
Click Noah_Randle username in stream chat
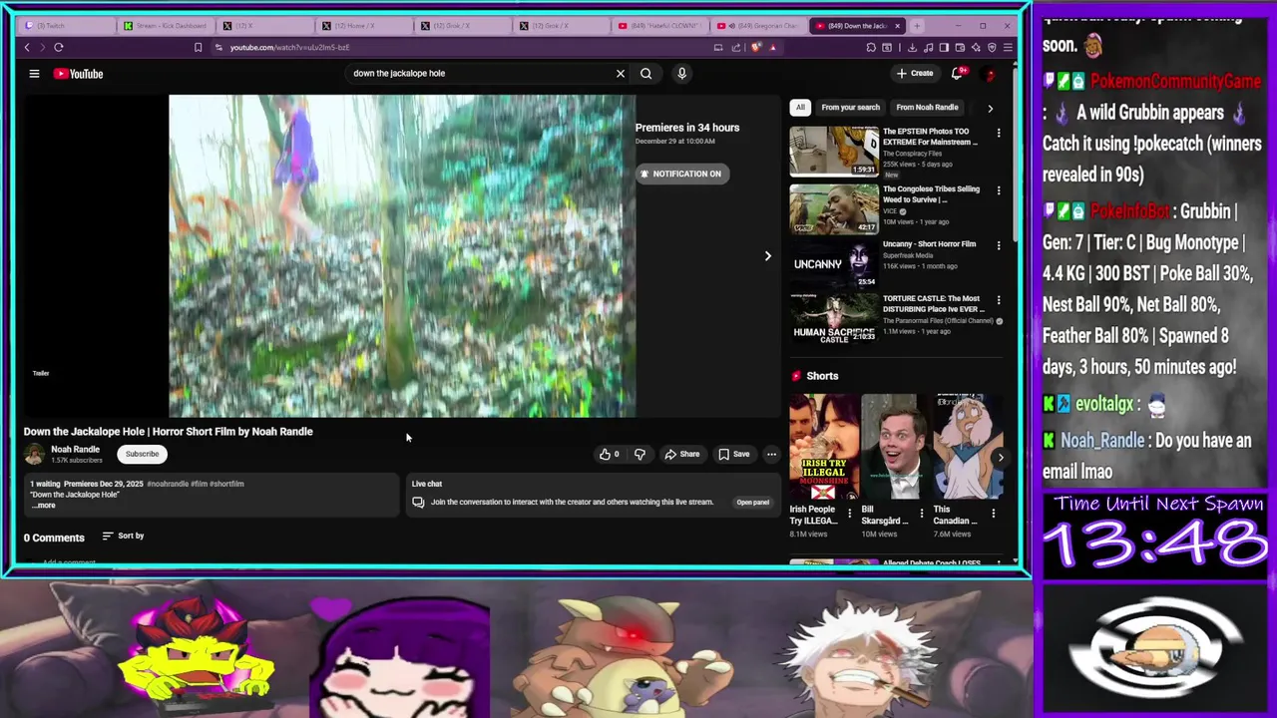pos(1102,441)
